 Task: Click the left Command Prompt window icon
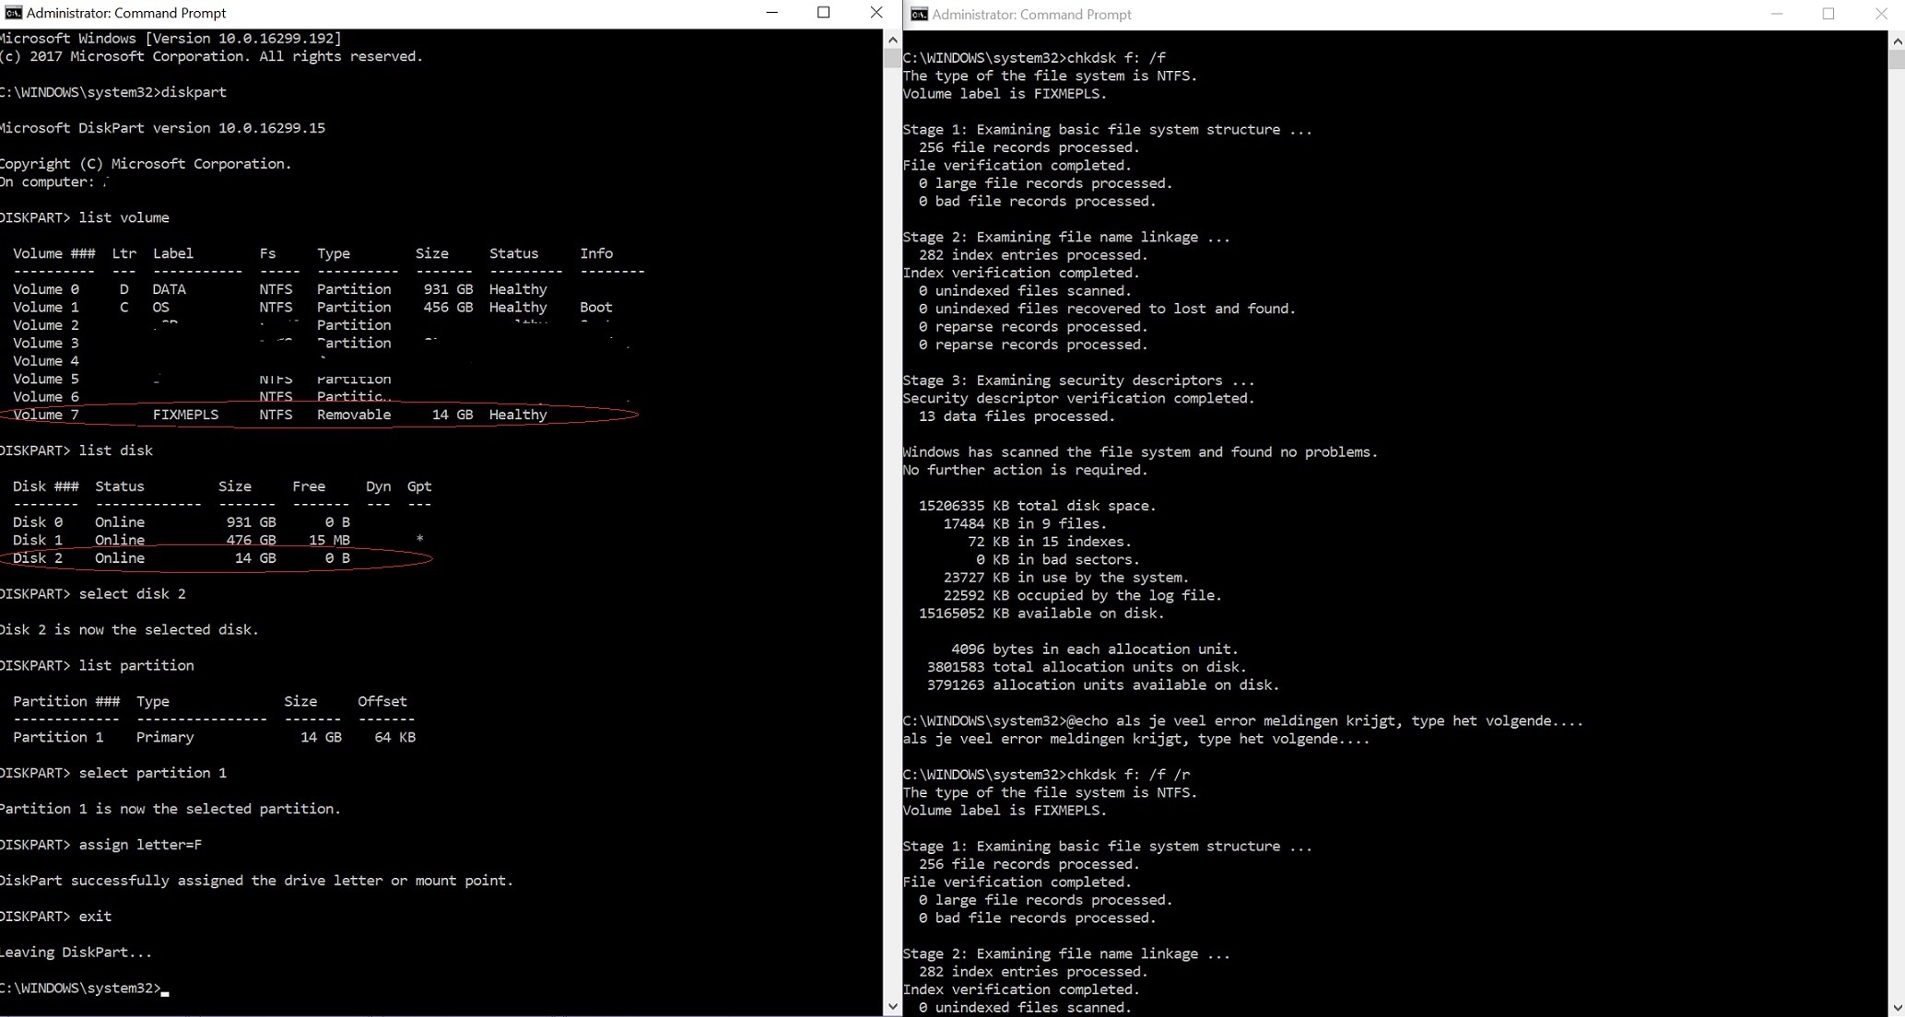click(13, 13)
